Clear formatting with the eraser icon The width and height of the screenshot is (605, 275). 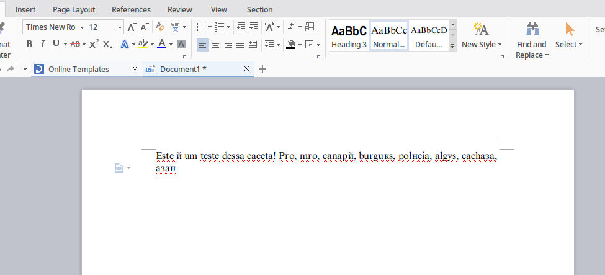160,27
